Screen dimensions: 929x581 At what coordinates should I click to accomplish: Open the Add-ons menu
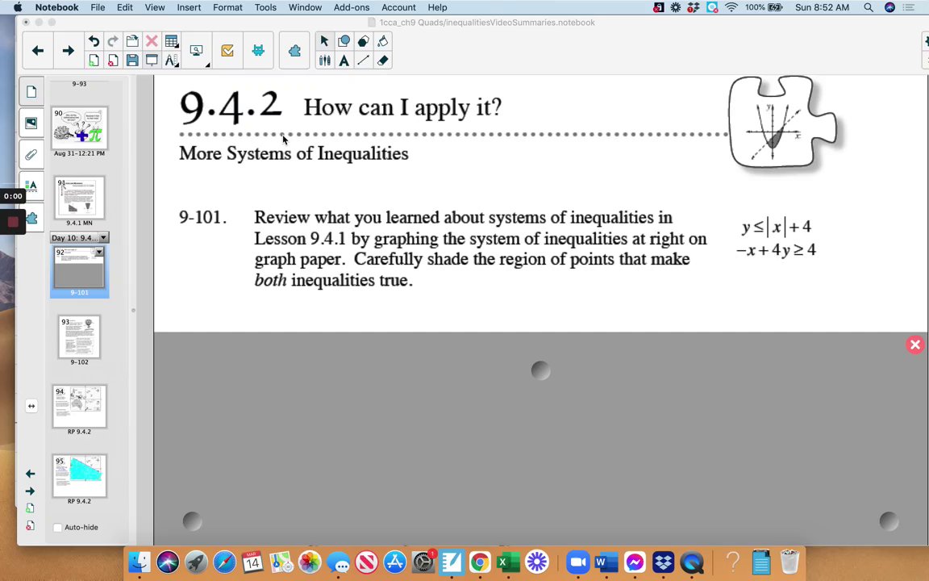[x=352, y=7]
